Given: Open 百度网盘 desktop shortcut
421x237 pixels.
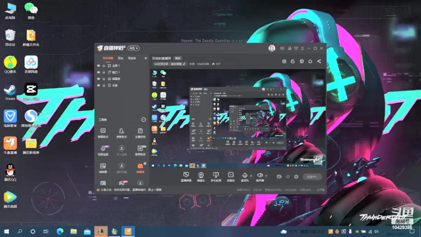Looking at the screenshot, I should (x=31, y=64).
